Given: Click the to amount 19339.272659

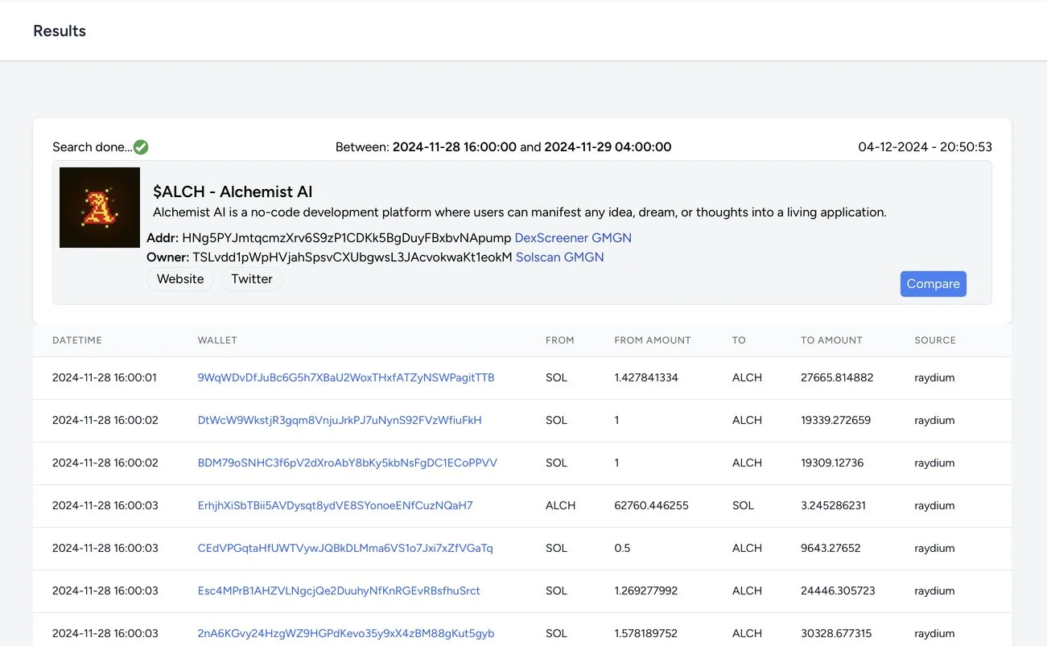Looking at the screenshot, I should 836,420.
